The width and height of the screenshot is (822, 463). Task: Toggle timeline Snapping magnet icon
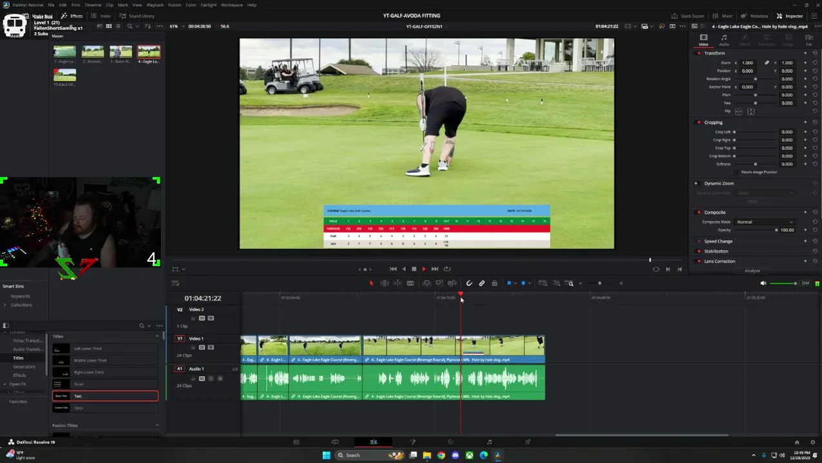[x=469, y=283]
